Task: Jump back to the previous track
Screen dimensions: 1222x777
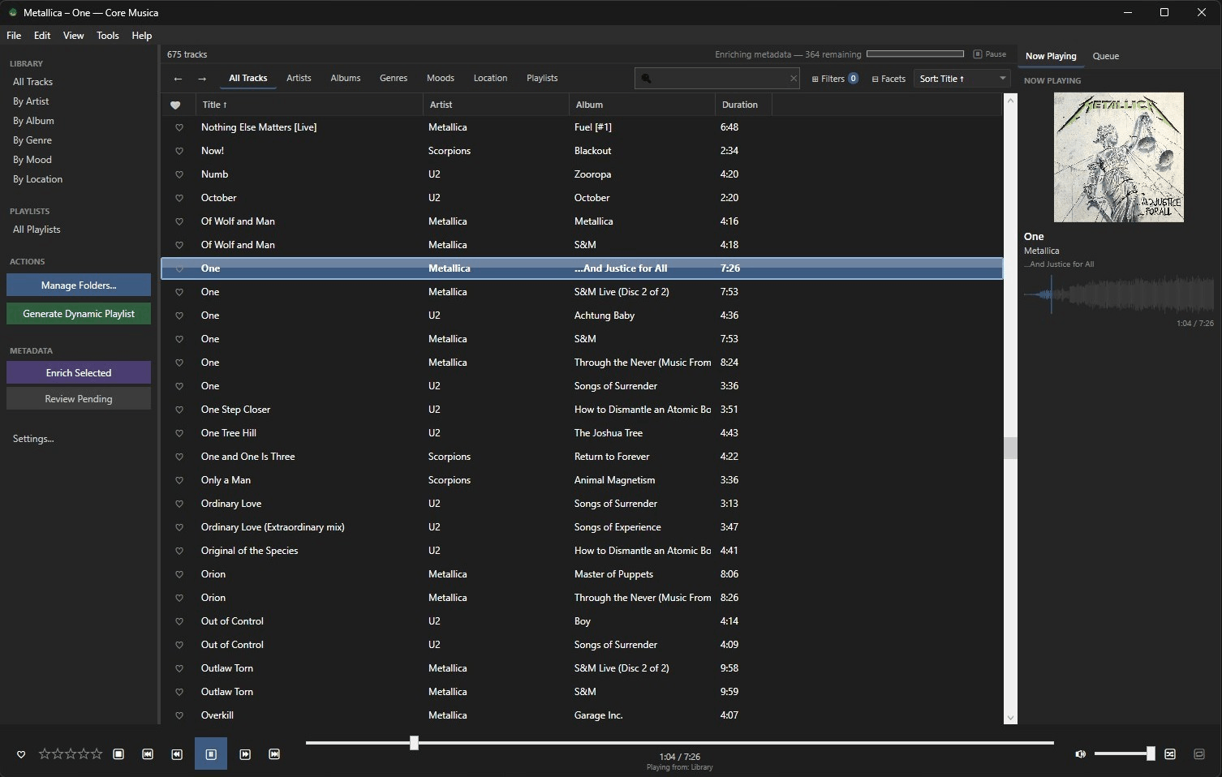Action: click(x=148, y=754)
